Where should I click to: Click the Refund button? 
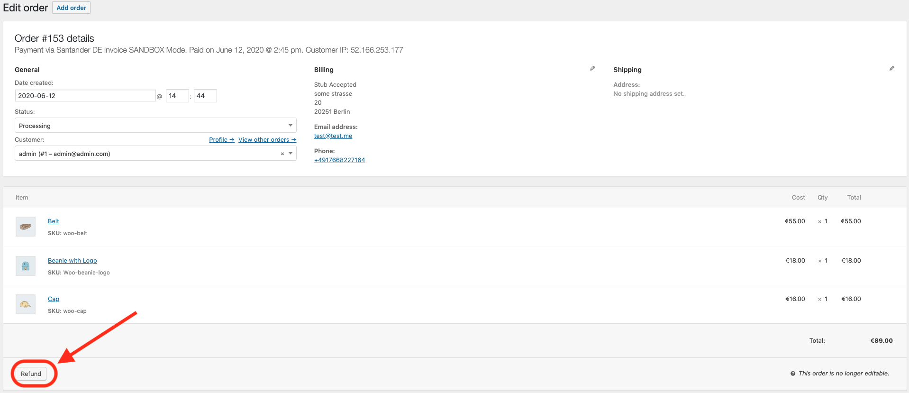coord(31,374)
